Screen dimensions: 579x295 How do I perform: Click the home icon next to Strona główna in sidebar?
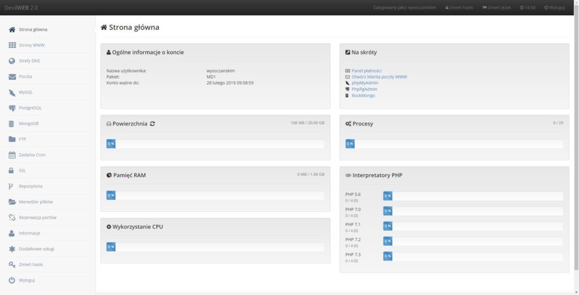(x=12, y=29)
